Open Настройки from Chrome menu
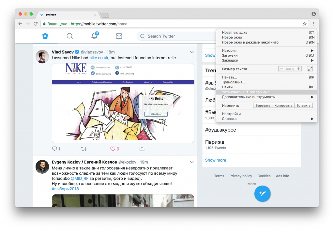Image resolution: width=334 pixels, height=229 pixels. 231,114
